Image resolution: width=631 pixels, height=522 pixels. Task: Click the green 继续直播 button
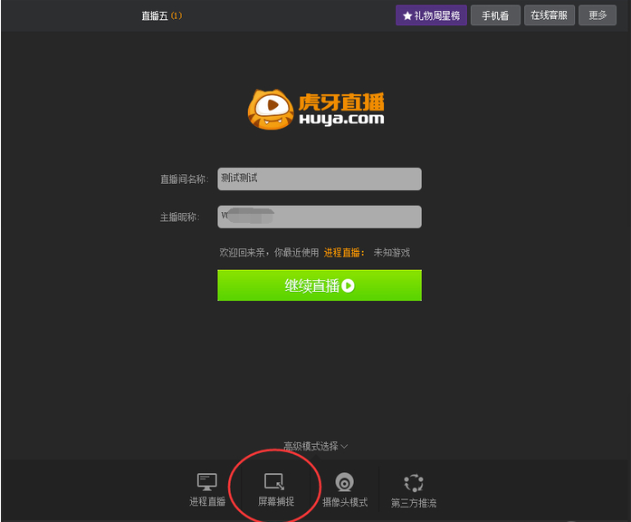click(320, 285)
